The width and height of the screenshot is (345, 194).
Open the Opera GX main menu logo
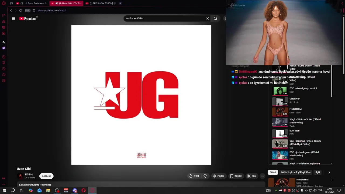(x=4, y=4)
